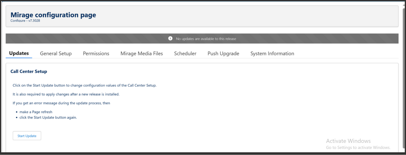
Task: View the System Information tab
Action: click(x=272, y=54)
